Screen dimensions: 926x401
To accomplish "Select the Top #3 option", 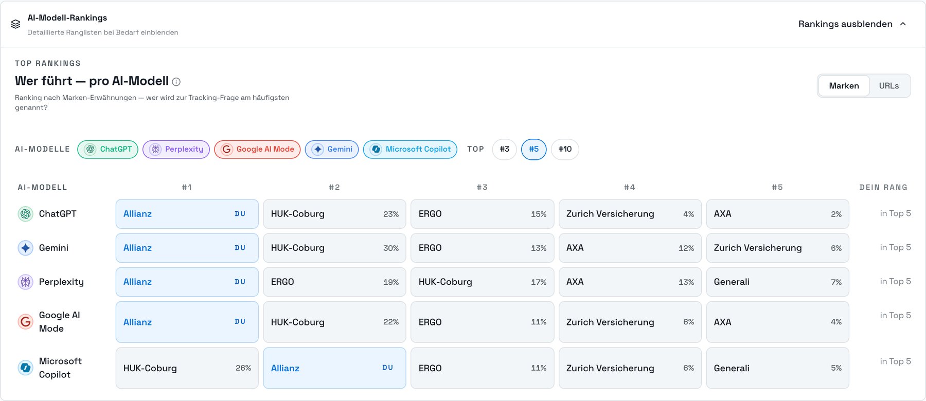I will [504, 150].
